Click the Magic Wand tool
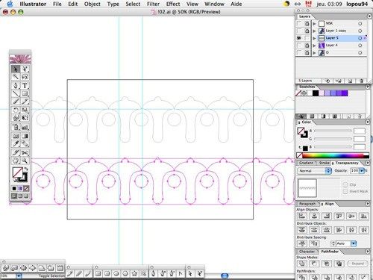The height and width of the screenshot is (280, 373). point(16,77)
